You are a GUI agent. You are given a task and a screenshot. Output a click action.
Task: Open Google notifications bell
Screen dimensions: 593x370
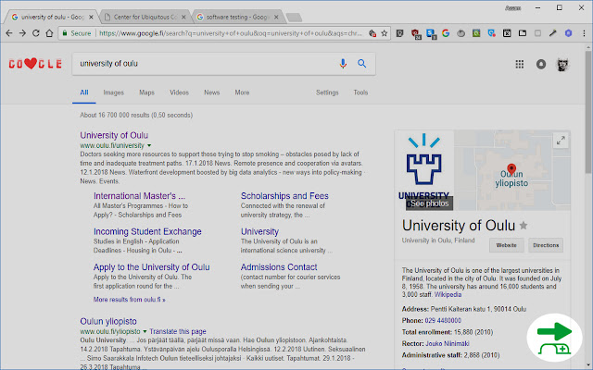pos(541,64)
